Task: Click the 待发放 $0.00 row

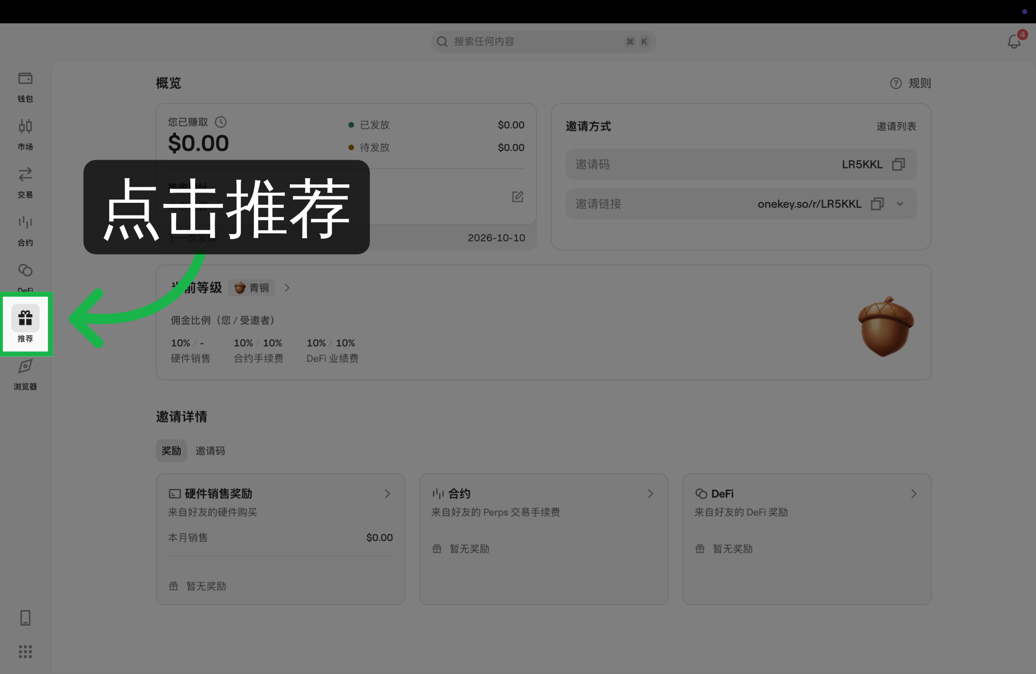Action: 436,148
